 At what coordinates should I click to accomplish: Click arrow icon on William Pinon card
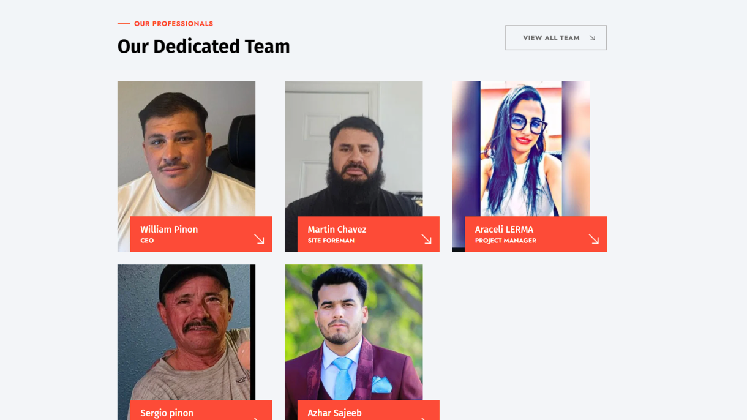259,239
